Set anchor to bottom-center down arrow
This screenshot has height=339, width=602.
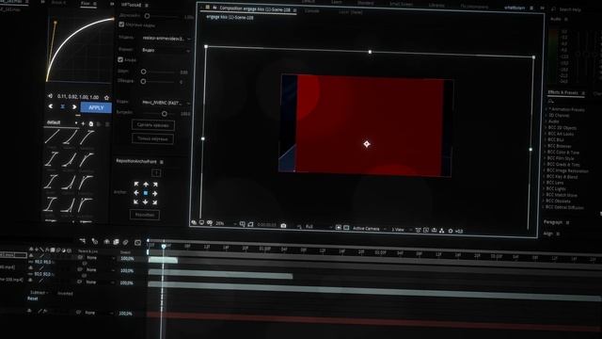click(x=146, y=202)
